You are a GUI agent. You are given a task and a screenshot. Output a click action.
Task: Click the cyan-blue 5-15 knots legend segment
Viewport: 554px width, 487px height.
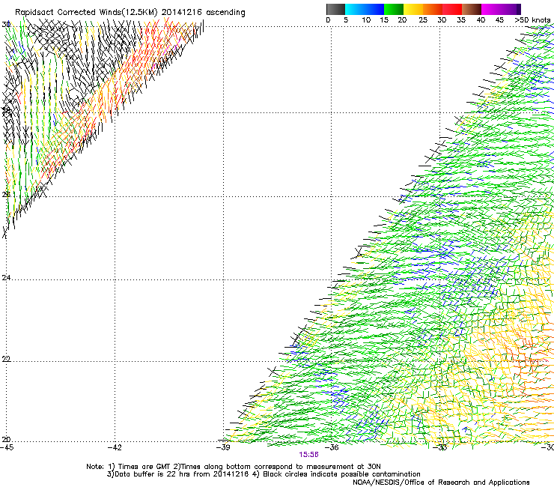pos(365,9)
